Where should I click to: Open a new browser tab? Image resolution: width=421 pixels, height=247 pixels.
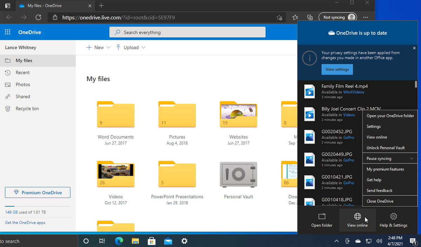(x=101, y=6)
